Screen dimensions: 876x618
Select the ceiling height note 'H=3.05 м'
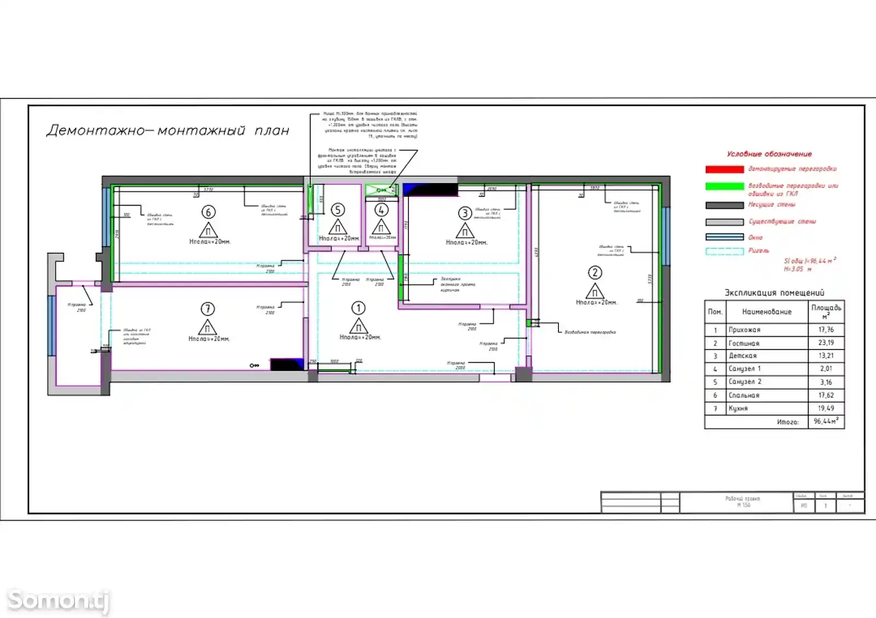tap(798, 269)
